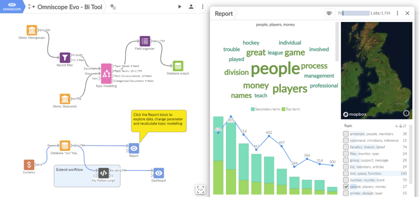This screenshot has height=197, width=419.
Task: Click the Mapbox info icon
Action: point(406,113)
